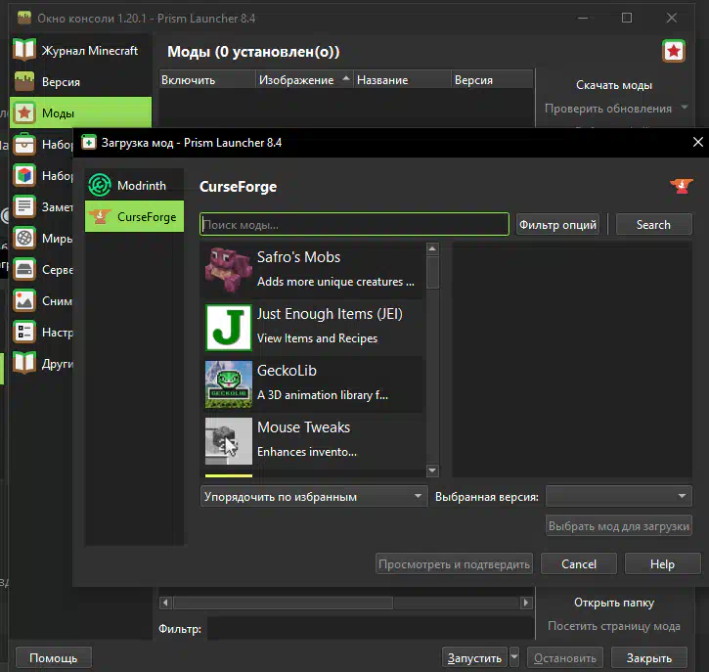Click the CurseForge anvil icon in provider list
This screenshot has height=672, width=709.
pos(100,216)
